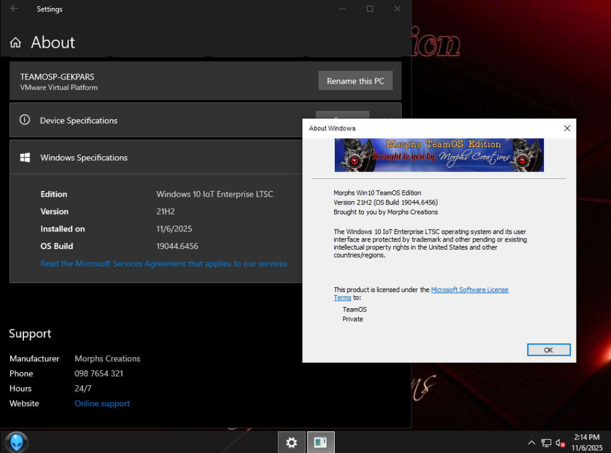Image resolution: width=611 pixels, height=453 pixels.
Task: Open the network tray icon
Action: click(546, 443)
